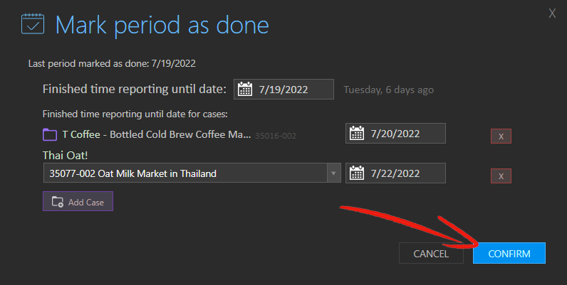567x285 pixels.
Task: Click the Thai Oat! label
Action: pyautogui.click(x=65, y=156)
